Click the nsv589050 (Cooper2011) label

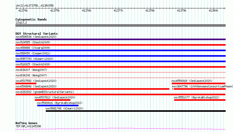click(33, 53)
